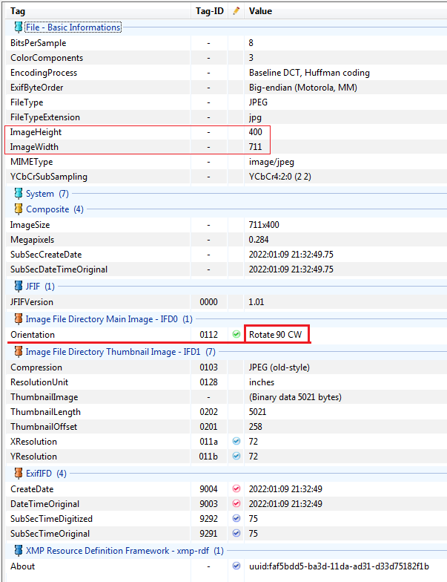The height and width of the screenshot is (582, 447).
Task: Click the DateTimeOriginal tag ID 9003
Action: 209,504
